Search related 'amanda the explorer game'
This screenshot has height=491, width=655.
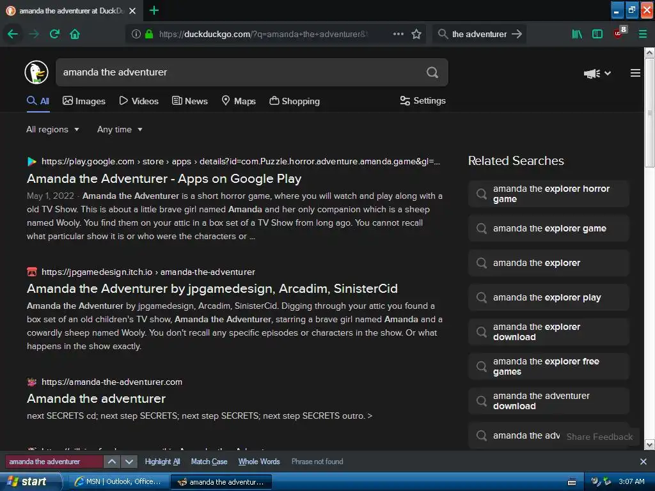click(548, 228)
